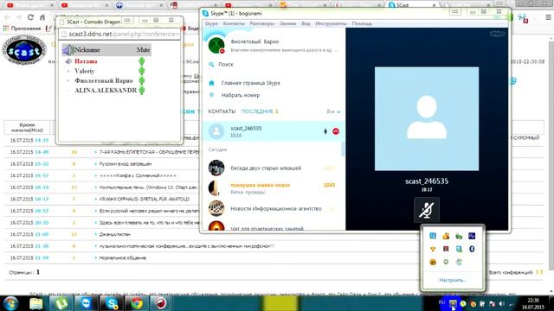
Task: Click microphone icon on scast_246535 row
Action: [x=325, y=131]
